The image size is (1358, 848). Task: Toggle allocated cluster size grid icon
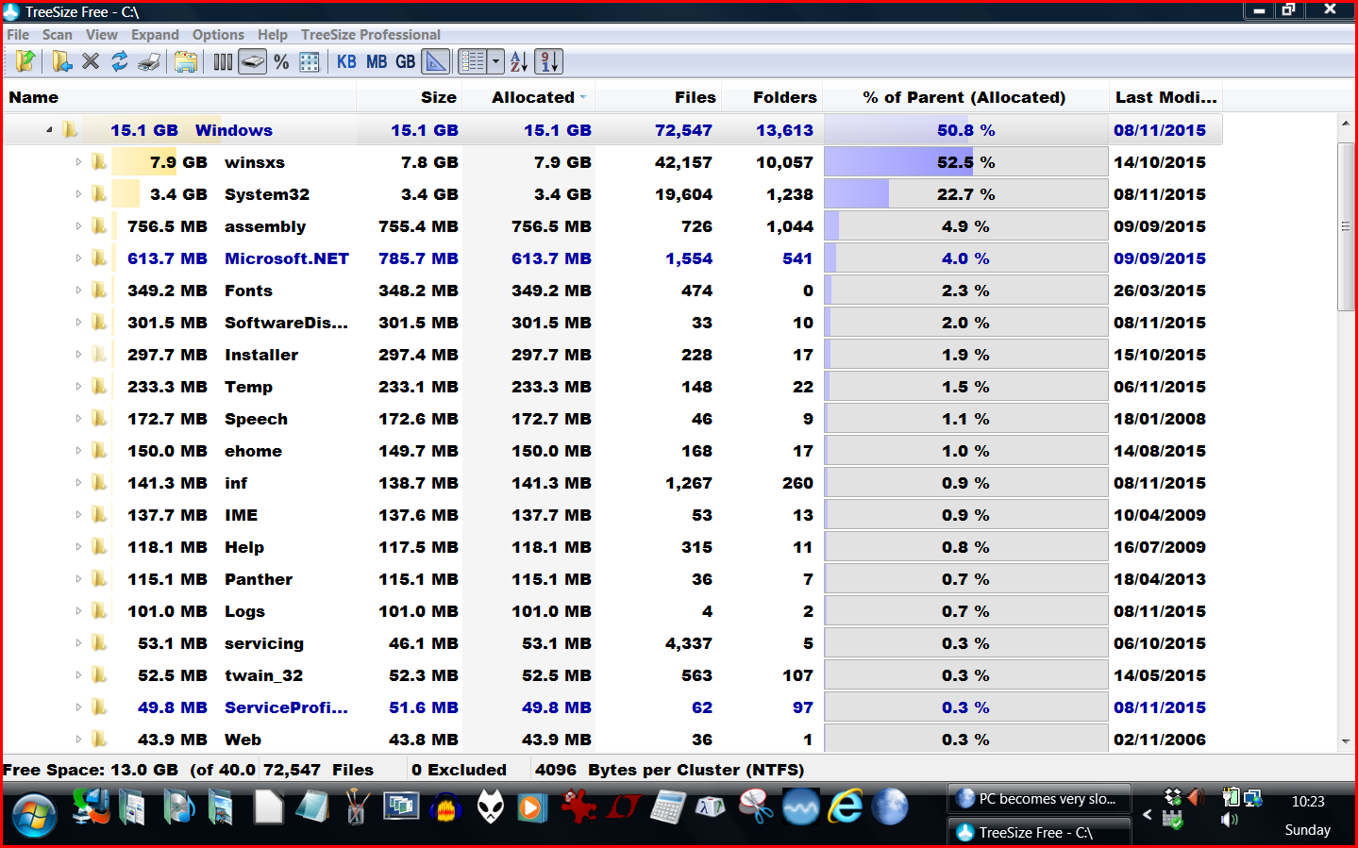pos(310,62)
